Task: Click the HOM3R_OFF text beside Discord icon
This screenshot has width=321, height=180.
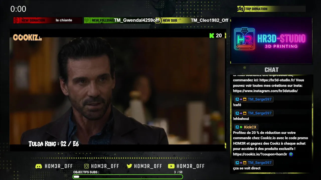Action: click(59, 166)
